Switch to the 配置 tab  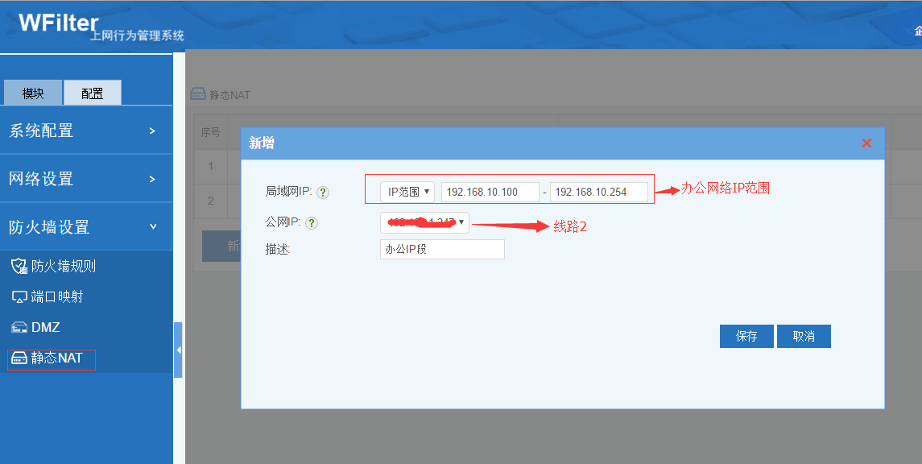[93, 93]
